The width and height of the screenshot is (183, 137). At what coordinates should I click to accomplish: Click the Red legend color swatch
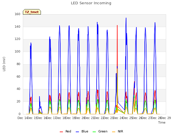[x=61, y=132]
